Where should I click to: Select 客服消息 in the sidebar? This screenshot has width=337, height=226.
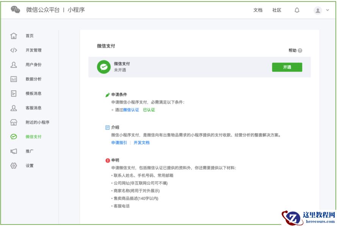click(33, 108)
